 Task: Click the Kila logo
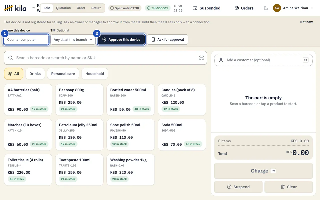(15, 8)
